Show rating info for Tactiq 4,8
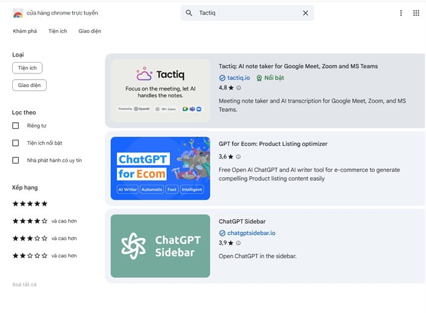The height and width of the screenshot is (313, 426). [239, 88]
